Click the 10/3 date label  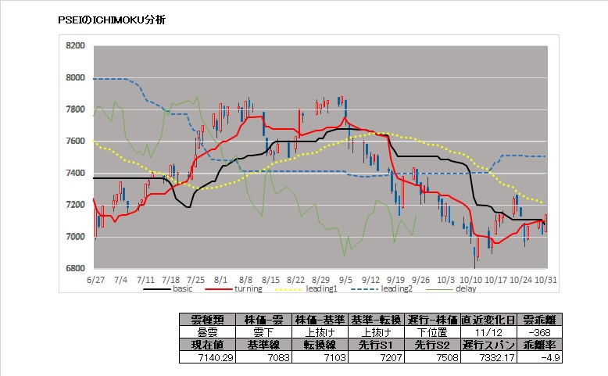pos(446,280)
